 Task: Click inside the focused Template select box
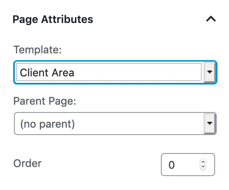pyautogui.click(x=109, y=72)
